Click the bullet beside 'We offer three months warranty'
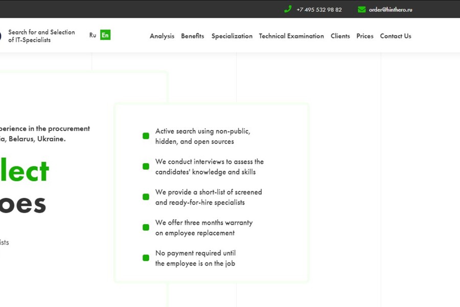Screen dimensions: 460x307 (146, 227)
